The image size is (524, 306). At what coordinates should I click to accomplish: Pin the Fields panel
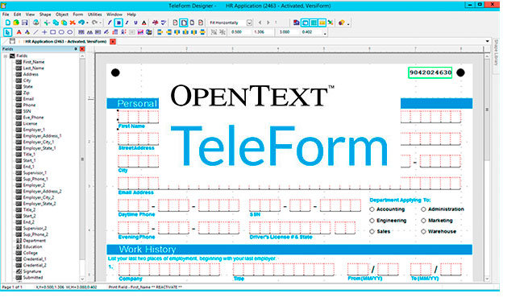click(x=76, y=49)
